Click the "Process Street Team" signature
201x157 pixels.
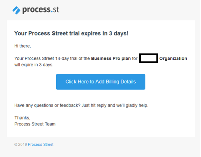tap(35, 124)
